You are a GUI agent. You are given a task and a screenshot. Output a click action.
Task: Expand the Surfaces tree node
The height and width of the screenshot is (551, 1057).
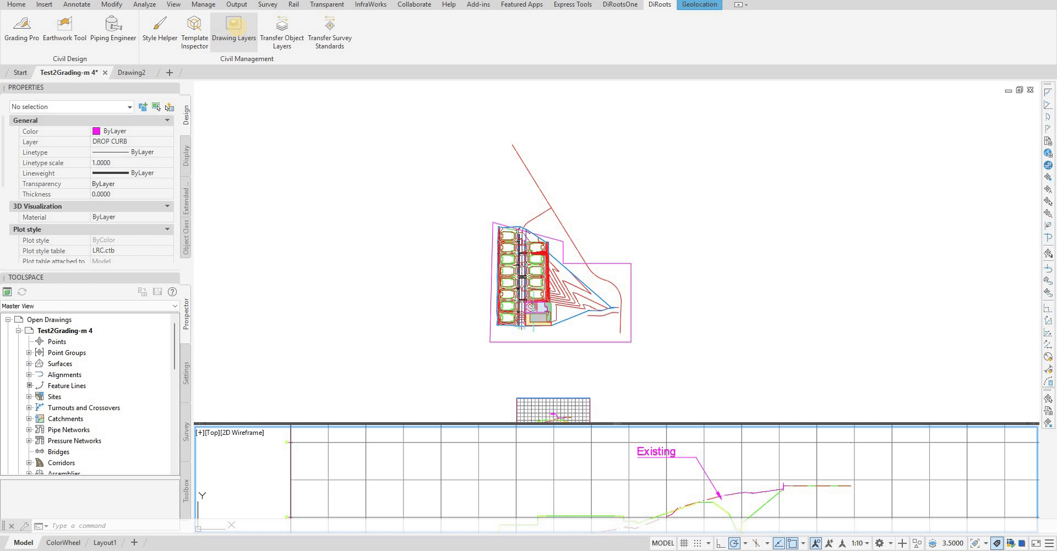click(x=29, y=364)
